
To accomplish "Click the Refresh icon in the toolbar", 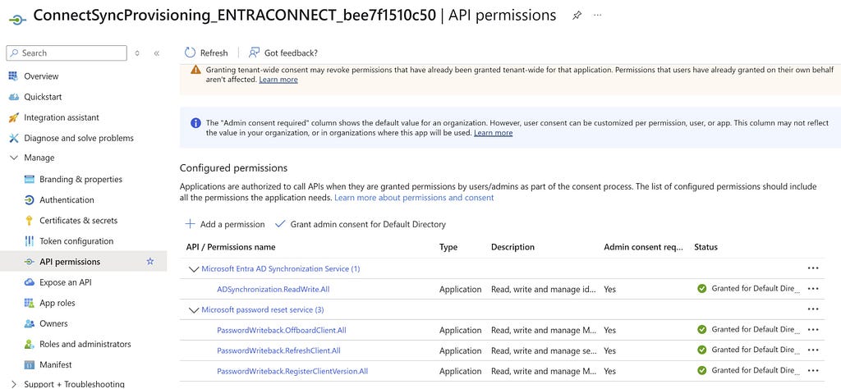I will coord(190,53).
